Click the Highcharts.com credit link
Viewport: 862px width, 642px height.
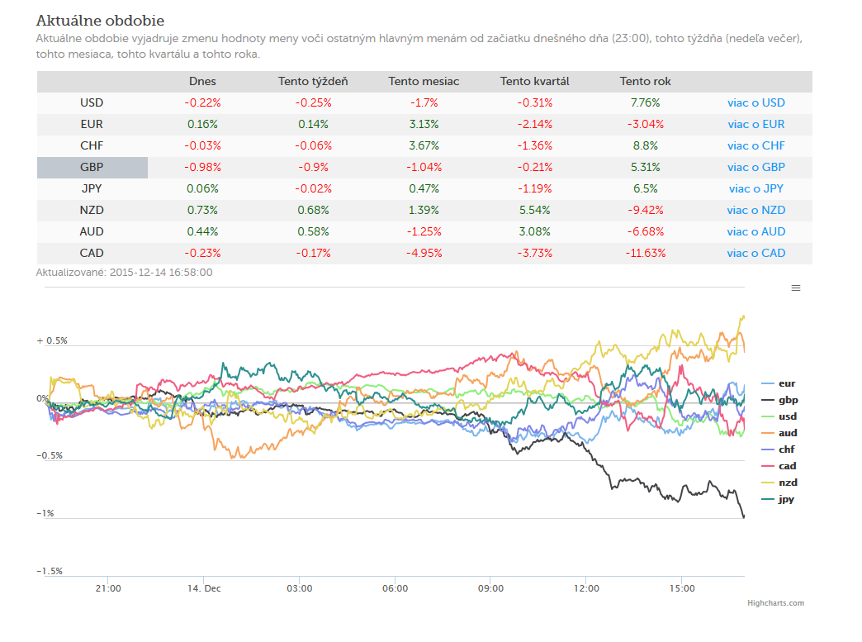[x=775, y=603]
